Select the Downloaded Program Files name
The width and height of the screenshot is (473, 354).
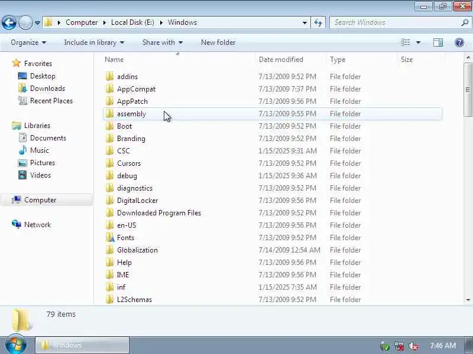(x=159, y=213)
